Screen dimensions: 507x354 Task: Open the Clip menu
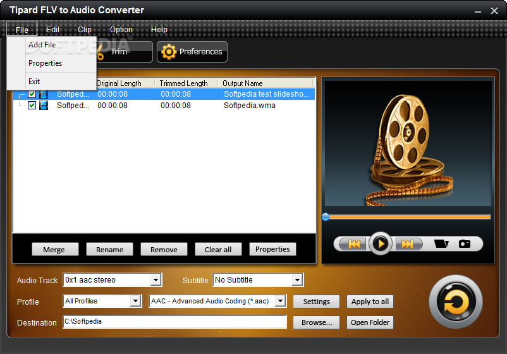tap(85, 30)
